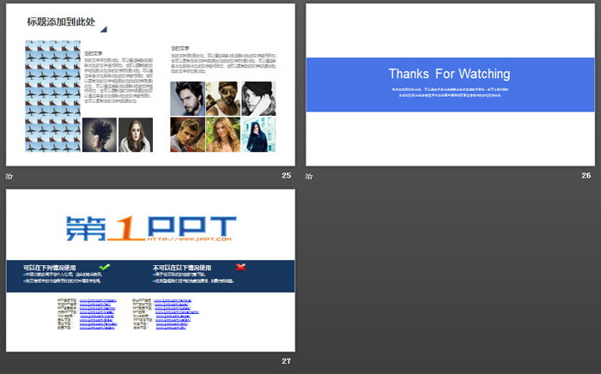Click the animation star icon under slide 26
The width and height of the screenshot is (601, 374).
coord(309,176)
